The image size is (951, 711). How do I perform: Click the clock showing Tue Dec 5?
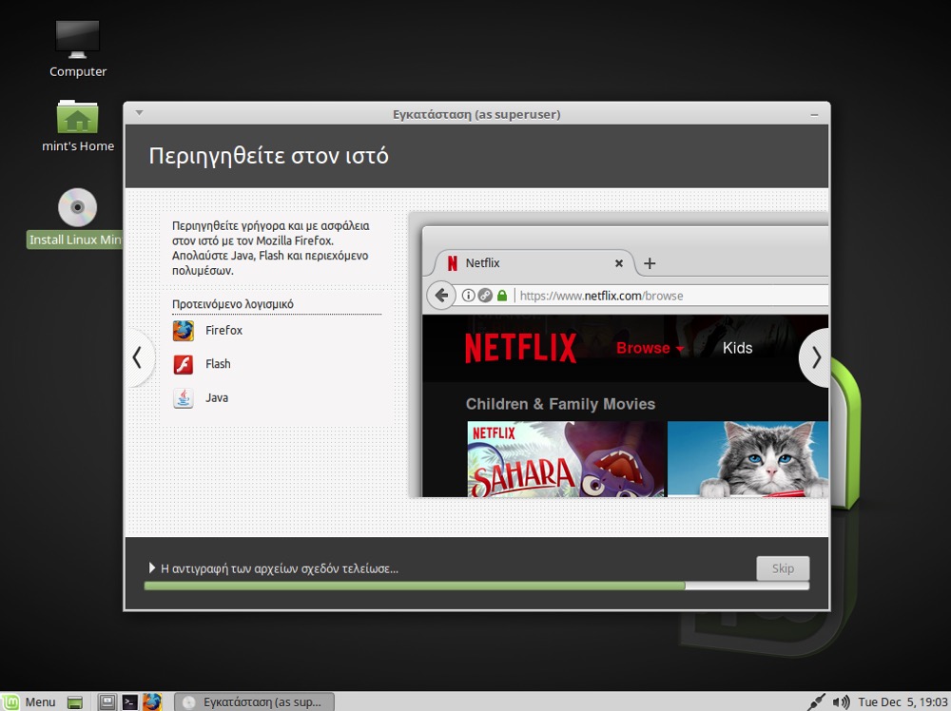(x=902, y=701)
